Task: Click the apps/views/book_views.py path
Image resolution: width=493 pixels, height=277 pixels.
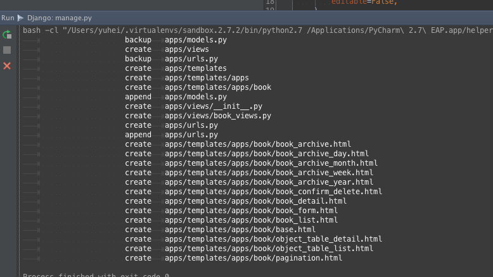Action: pyautogui.click(x=218, y=116)
